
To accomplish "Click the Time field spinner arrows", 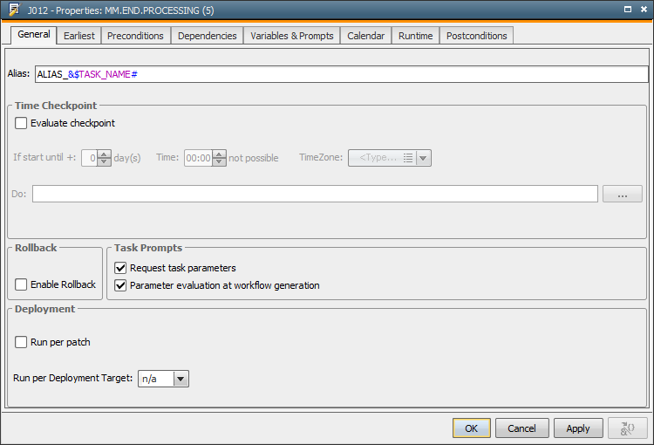I will click(220, 158).
